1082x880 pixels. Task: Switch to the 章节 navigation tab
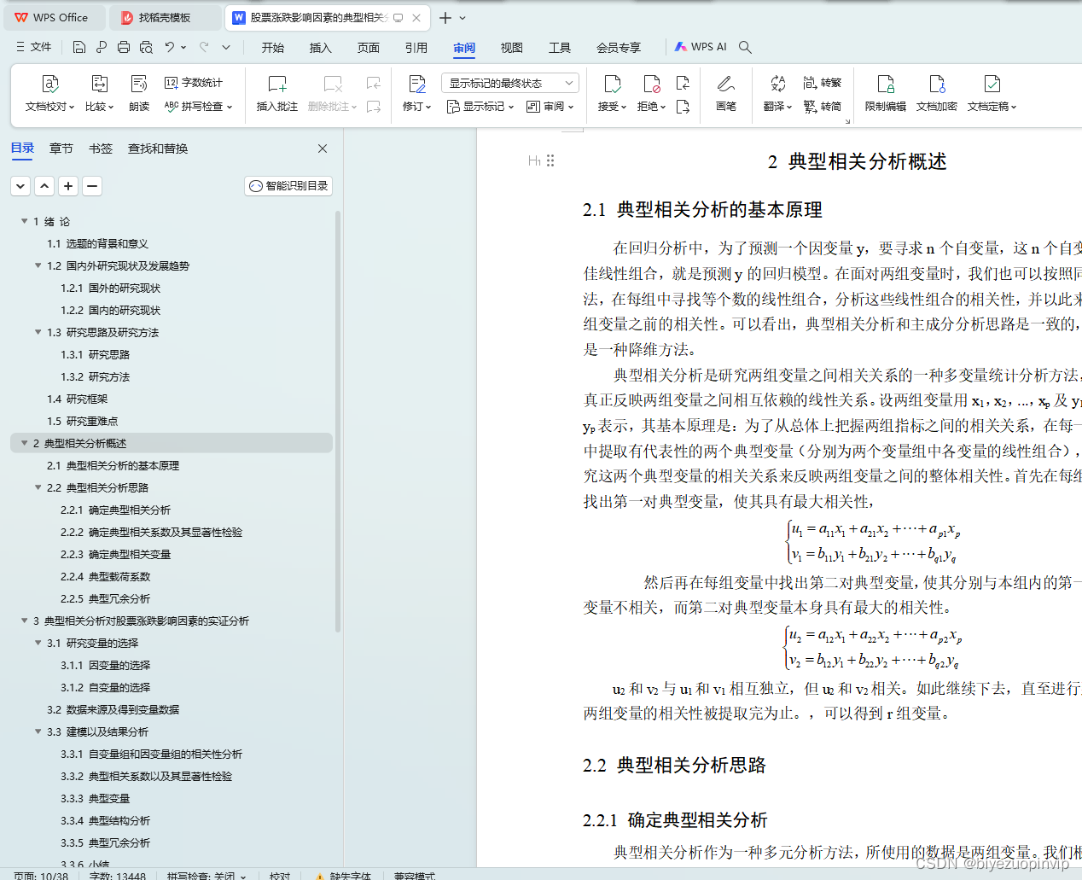point(61,149)
